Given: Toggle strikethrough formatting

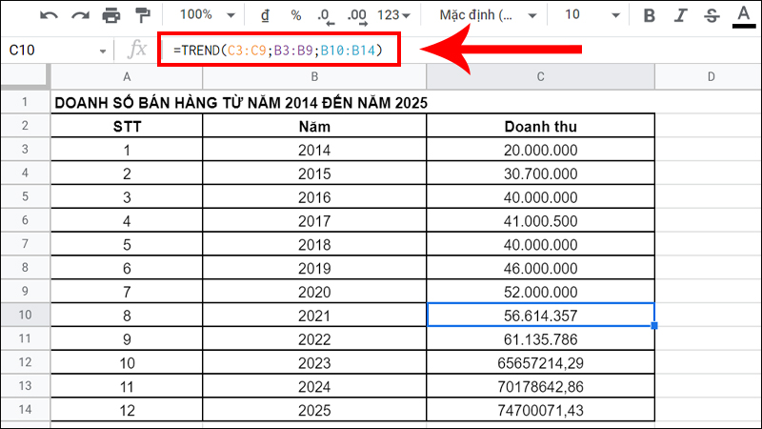Looking at the screenshot, I should [713, 15].
